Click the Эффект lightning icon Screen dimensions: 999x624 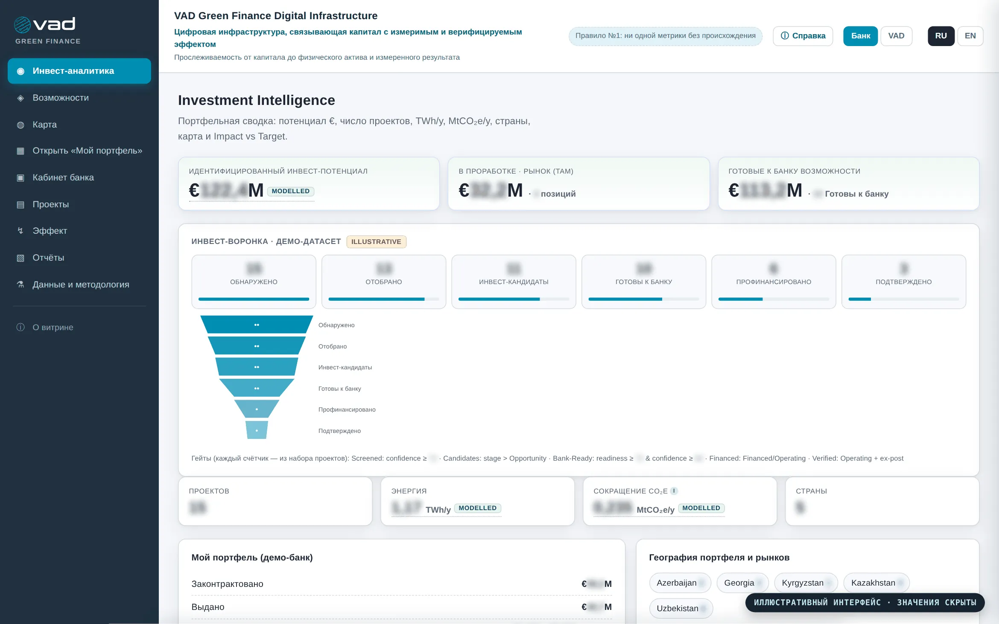20,231
